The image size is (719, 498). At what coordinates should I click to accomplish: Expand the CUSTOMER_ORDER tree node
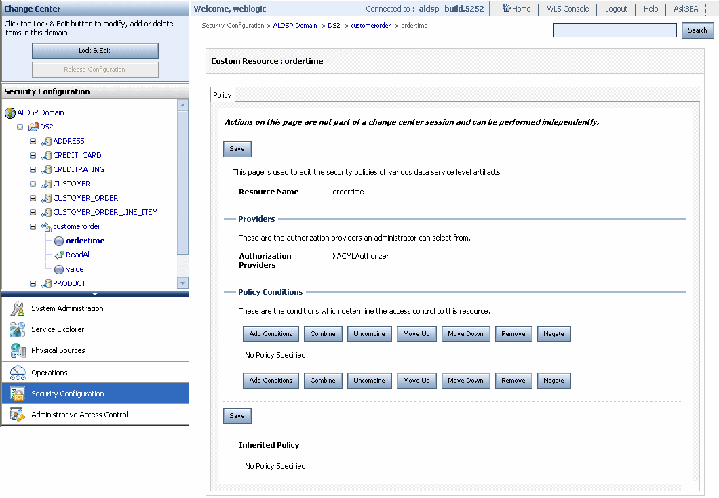[33, 198]
